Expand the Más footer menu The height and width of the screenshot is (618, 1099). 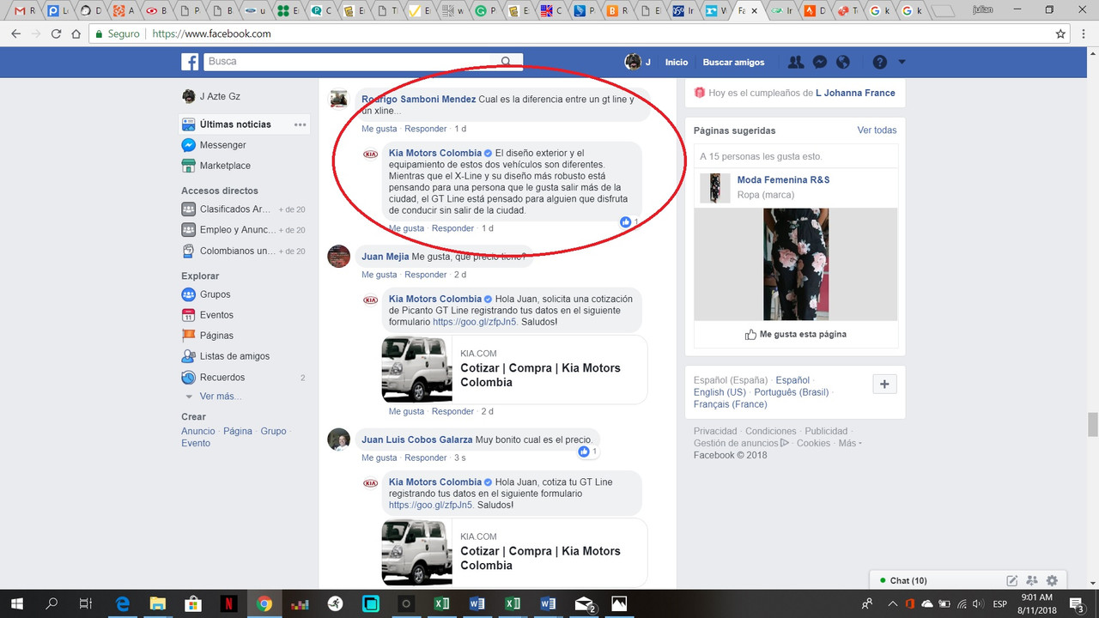[x=850, y=443]
